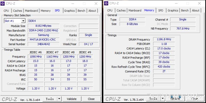Click Cycle Time (tRAS) 39 clocks
Viewport: 206px width, 103px height.
[164, 62]
